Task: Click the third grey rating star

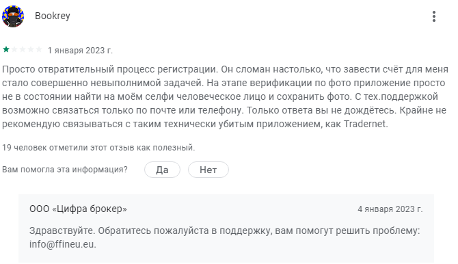Action: [x=22, y=49]
